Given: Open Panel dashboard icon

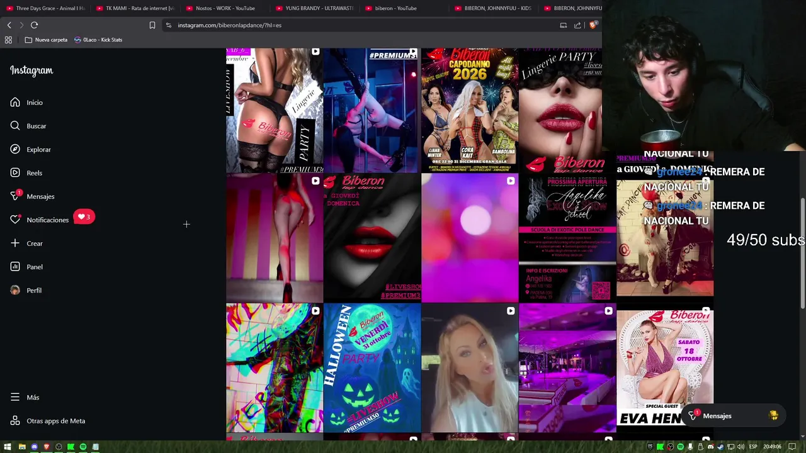Looking at the screenshot, I should (x=15, y=267).
